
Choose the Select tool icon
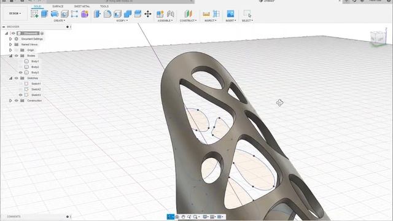coord(247,14)
